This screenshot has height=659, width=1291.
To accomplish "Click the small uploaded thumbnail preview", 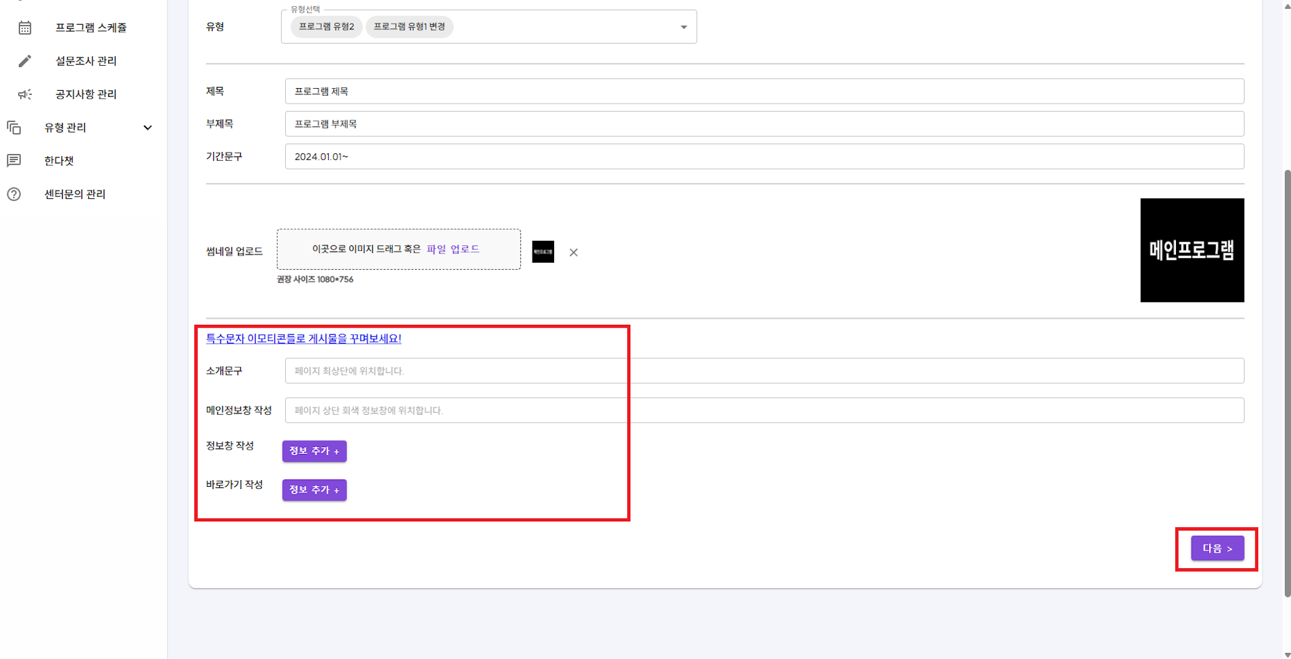I will [x=543, y=251].
